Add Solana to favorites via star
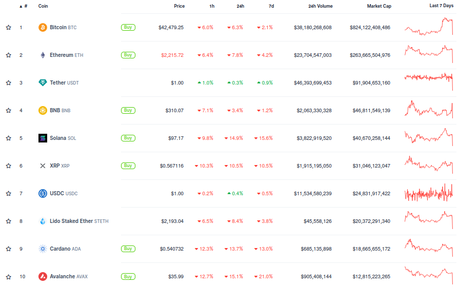The width and height of the screenshot is (459, 287). [9, 138]
